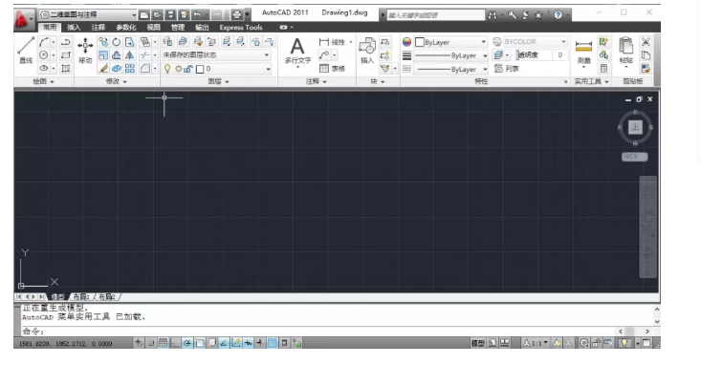This screenshot has width=701, height=365.
Task: Switch to Layout1 (布局1) tab
Action: coord(81,296)
